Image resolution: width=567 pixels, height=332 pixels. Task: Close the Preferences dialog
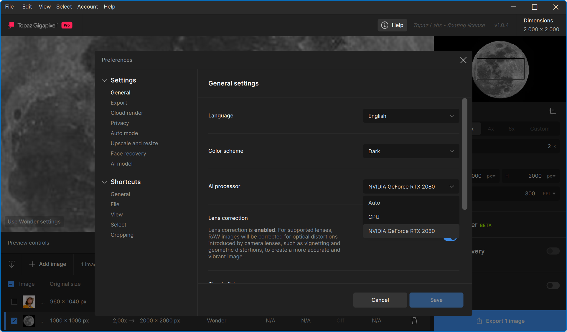point(463,60)
